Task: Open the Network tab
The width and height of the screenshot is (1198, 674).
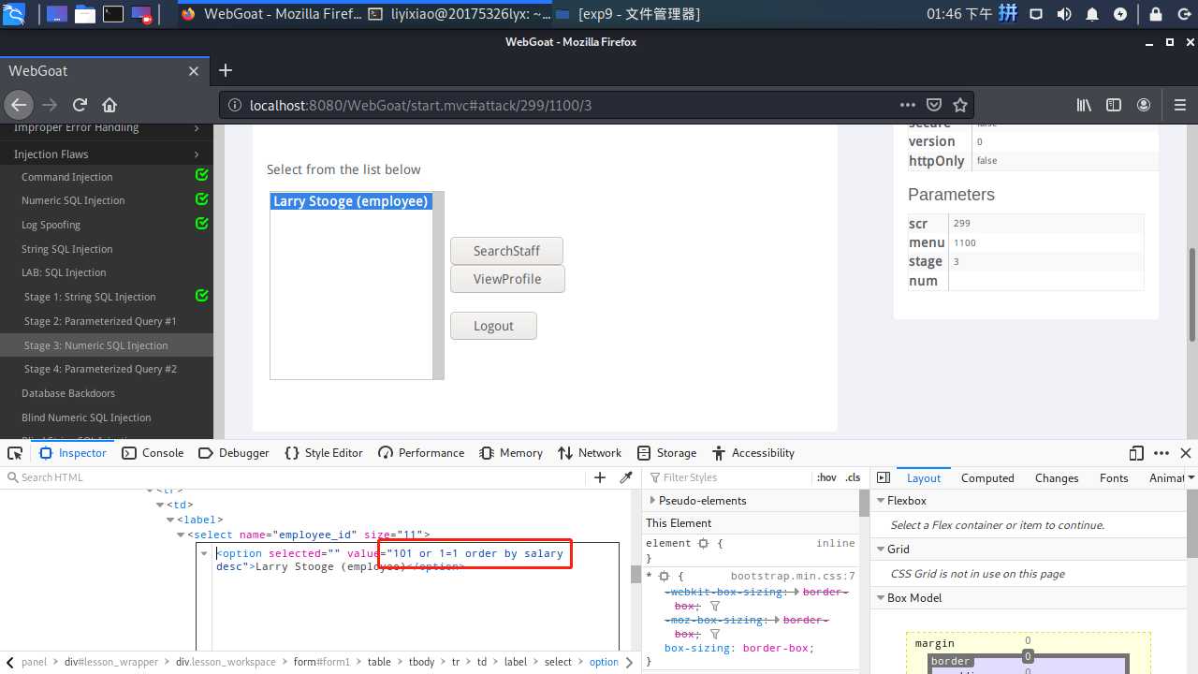Action: (x=590, y=453)
